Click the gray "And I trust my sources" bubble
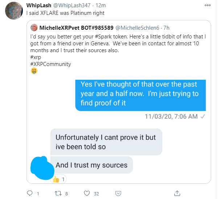 pos(91,165)
